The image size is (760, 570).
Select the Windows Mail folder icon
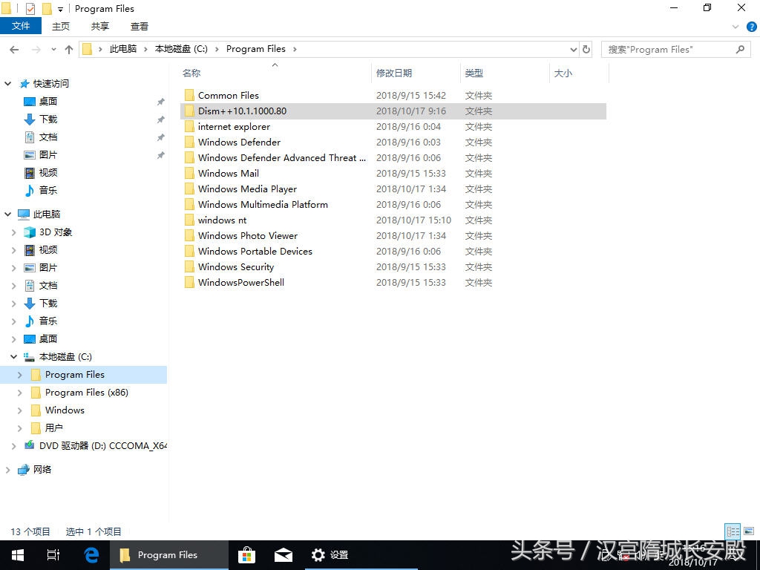tap(189, 174)
